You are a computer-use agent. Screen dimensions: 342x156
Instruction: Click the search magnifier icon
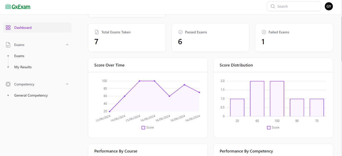[x=273, y=6]
